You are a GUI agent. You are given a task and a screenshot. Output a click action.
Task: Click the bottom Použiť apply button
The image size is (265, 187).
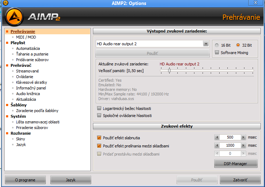197,180
